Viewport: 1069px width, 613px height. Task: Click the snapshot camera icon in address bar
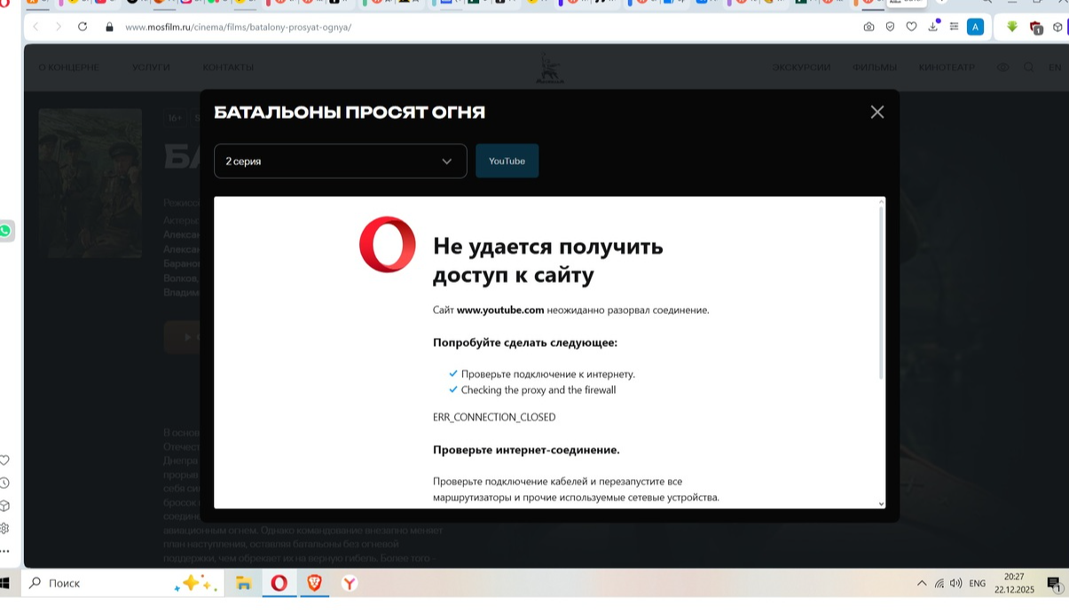(x=869, y=27)
